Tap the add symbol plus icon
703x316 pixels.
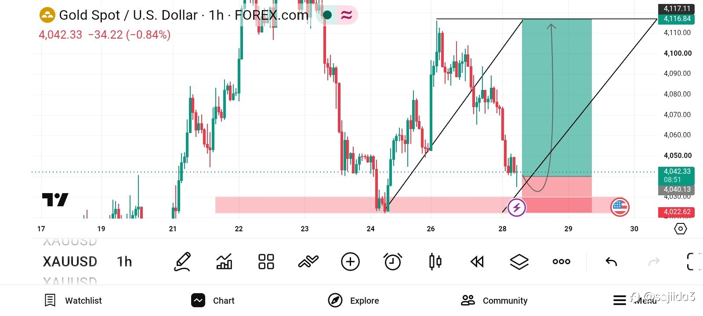point(350,262)
